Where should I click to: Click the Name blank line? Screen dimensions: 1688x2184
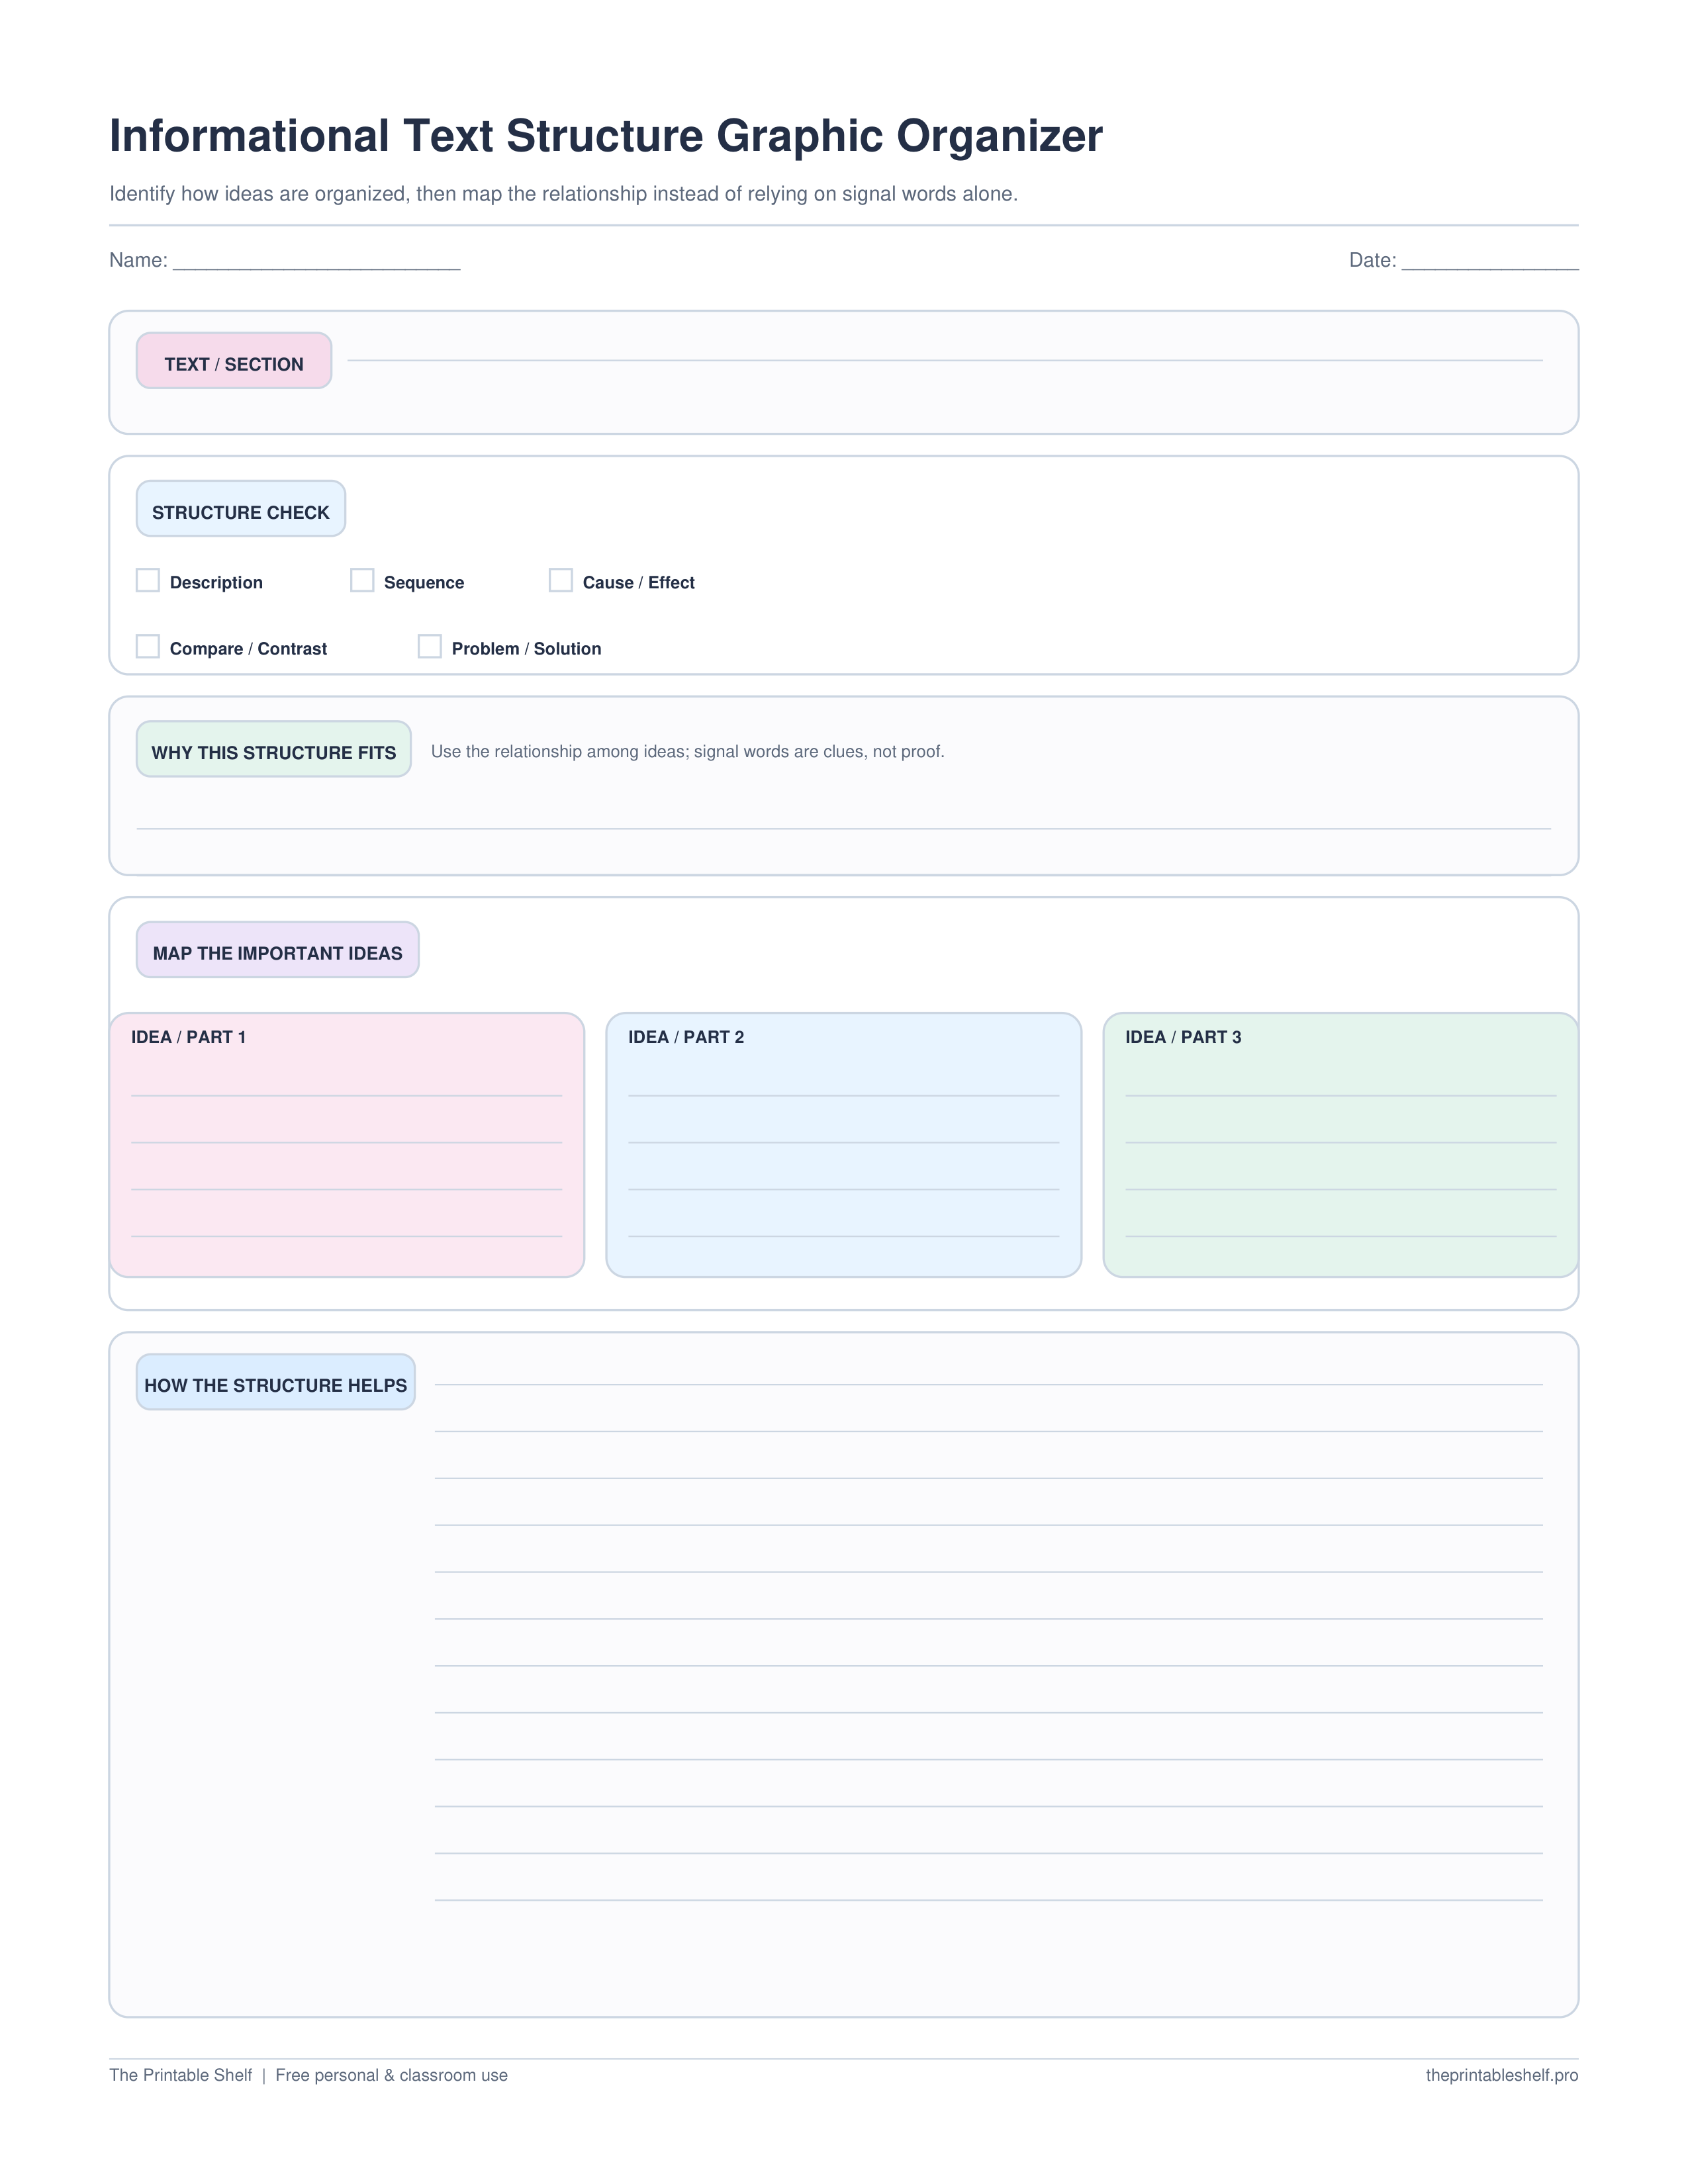tap(316, 262)
